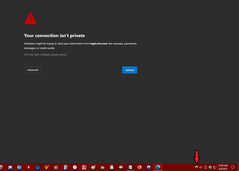Open the tilted notebook icon left of Firefox
Screen dimensions: 239x171
coord(130,167)
